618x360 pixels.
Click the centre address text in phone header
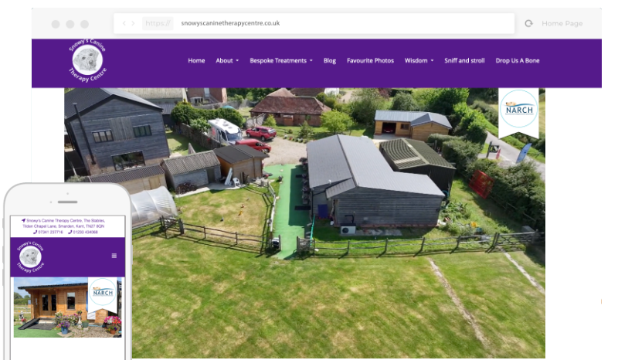pyautogui.click(x=63, y=223)
